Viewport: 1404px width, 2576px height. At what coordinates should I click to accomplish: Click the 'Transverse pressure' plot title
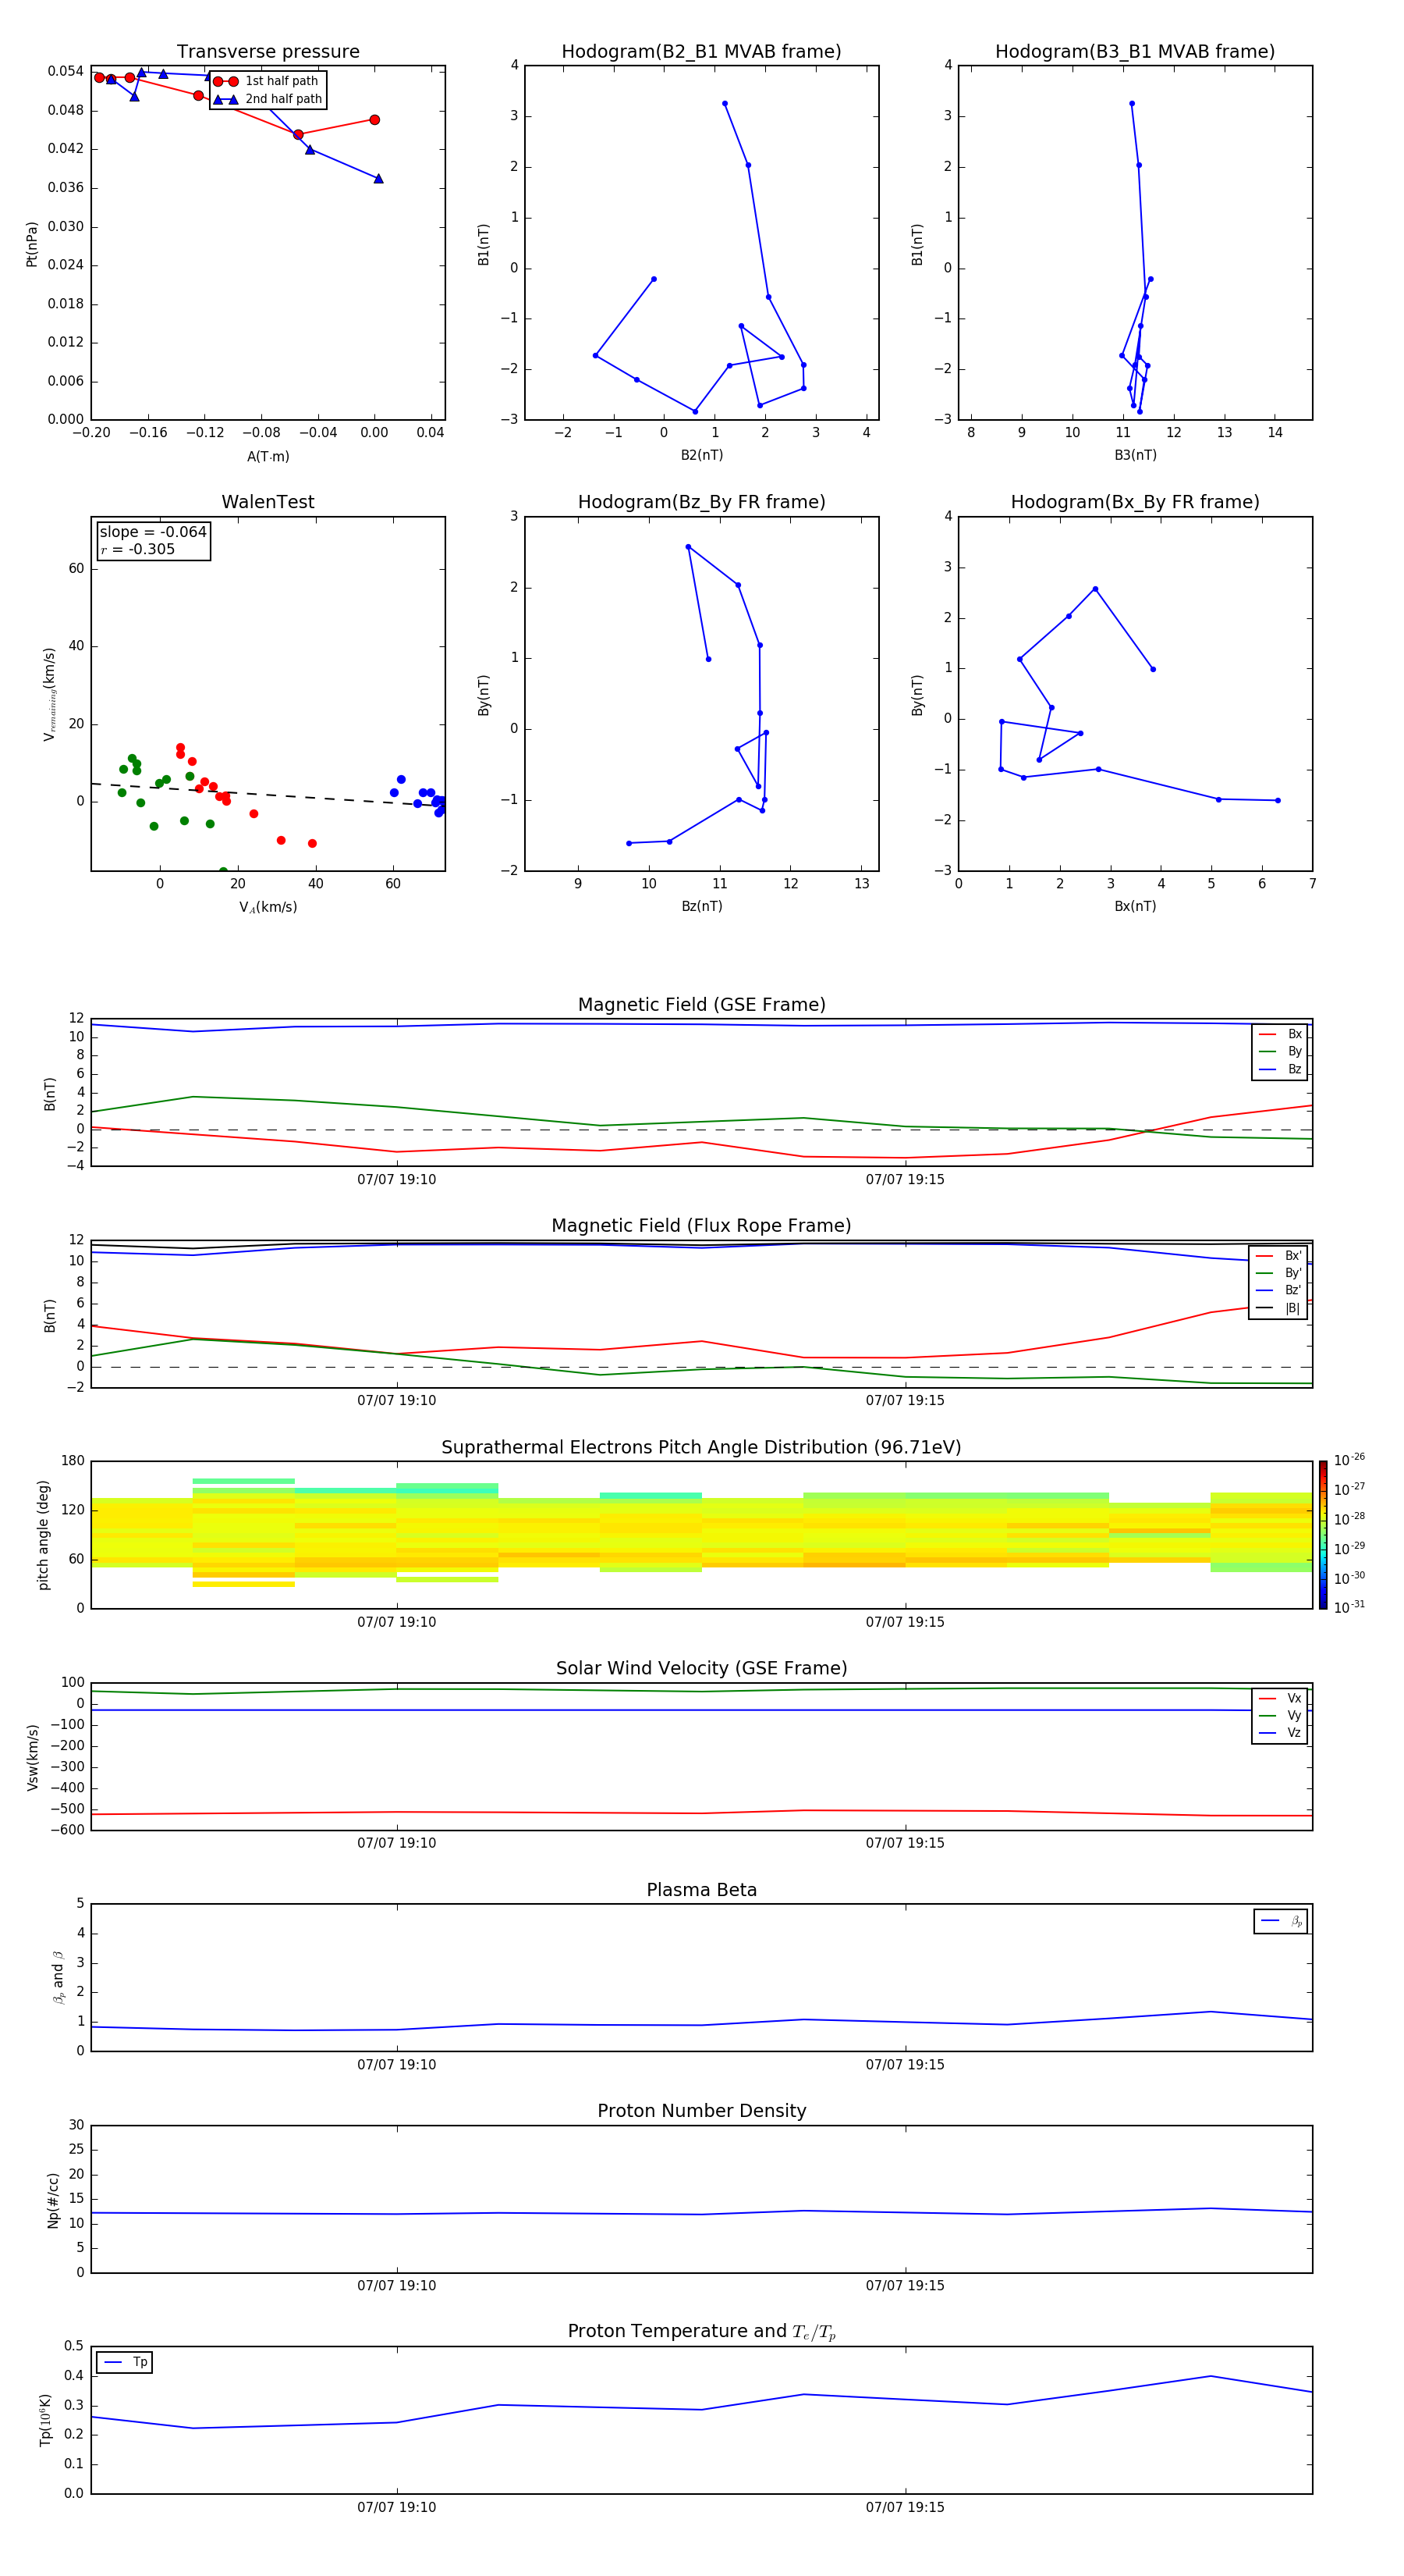tap(268, 52)
